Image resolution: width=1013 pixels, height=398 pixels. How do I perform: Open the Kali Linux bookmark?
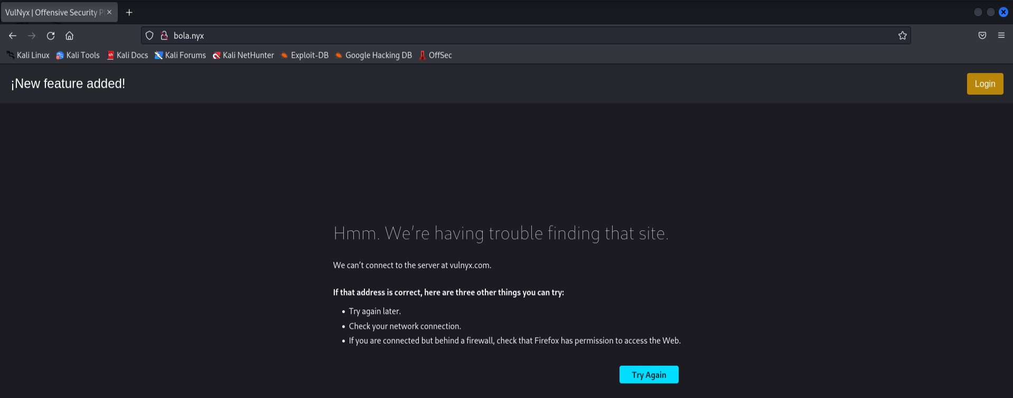coord(28,55)
